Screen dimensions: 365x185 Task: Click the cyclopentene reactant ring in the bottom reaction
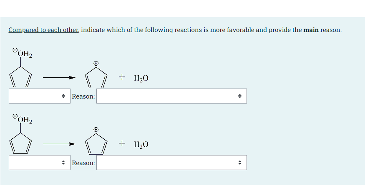tap(20, 143)
